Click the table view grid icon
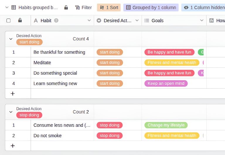 14,7
